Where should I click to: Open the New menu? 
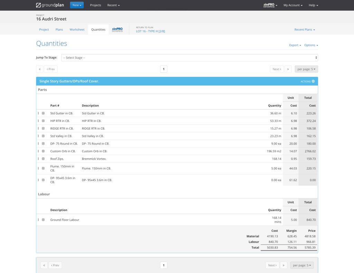click(x=76, y=5)
